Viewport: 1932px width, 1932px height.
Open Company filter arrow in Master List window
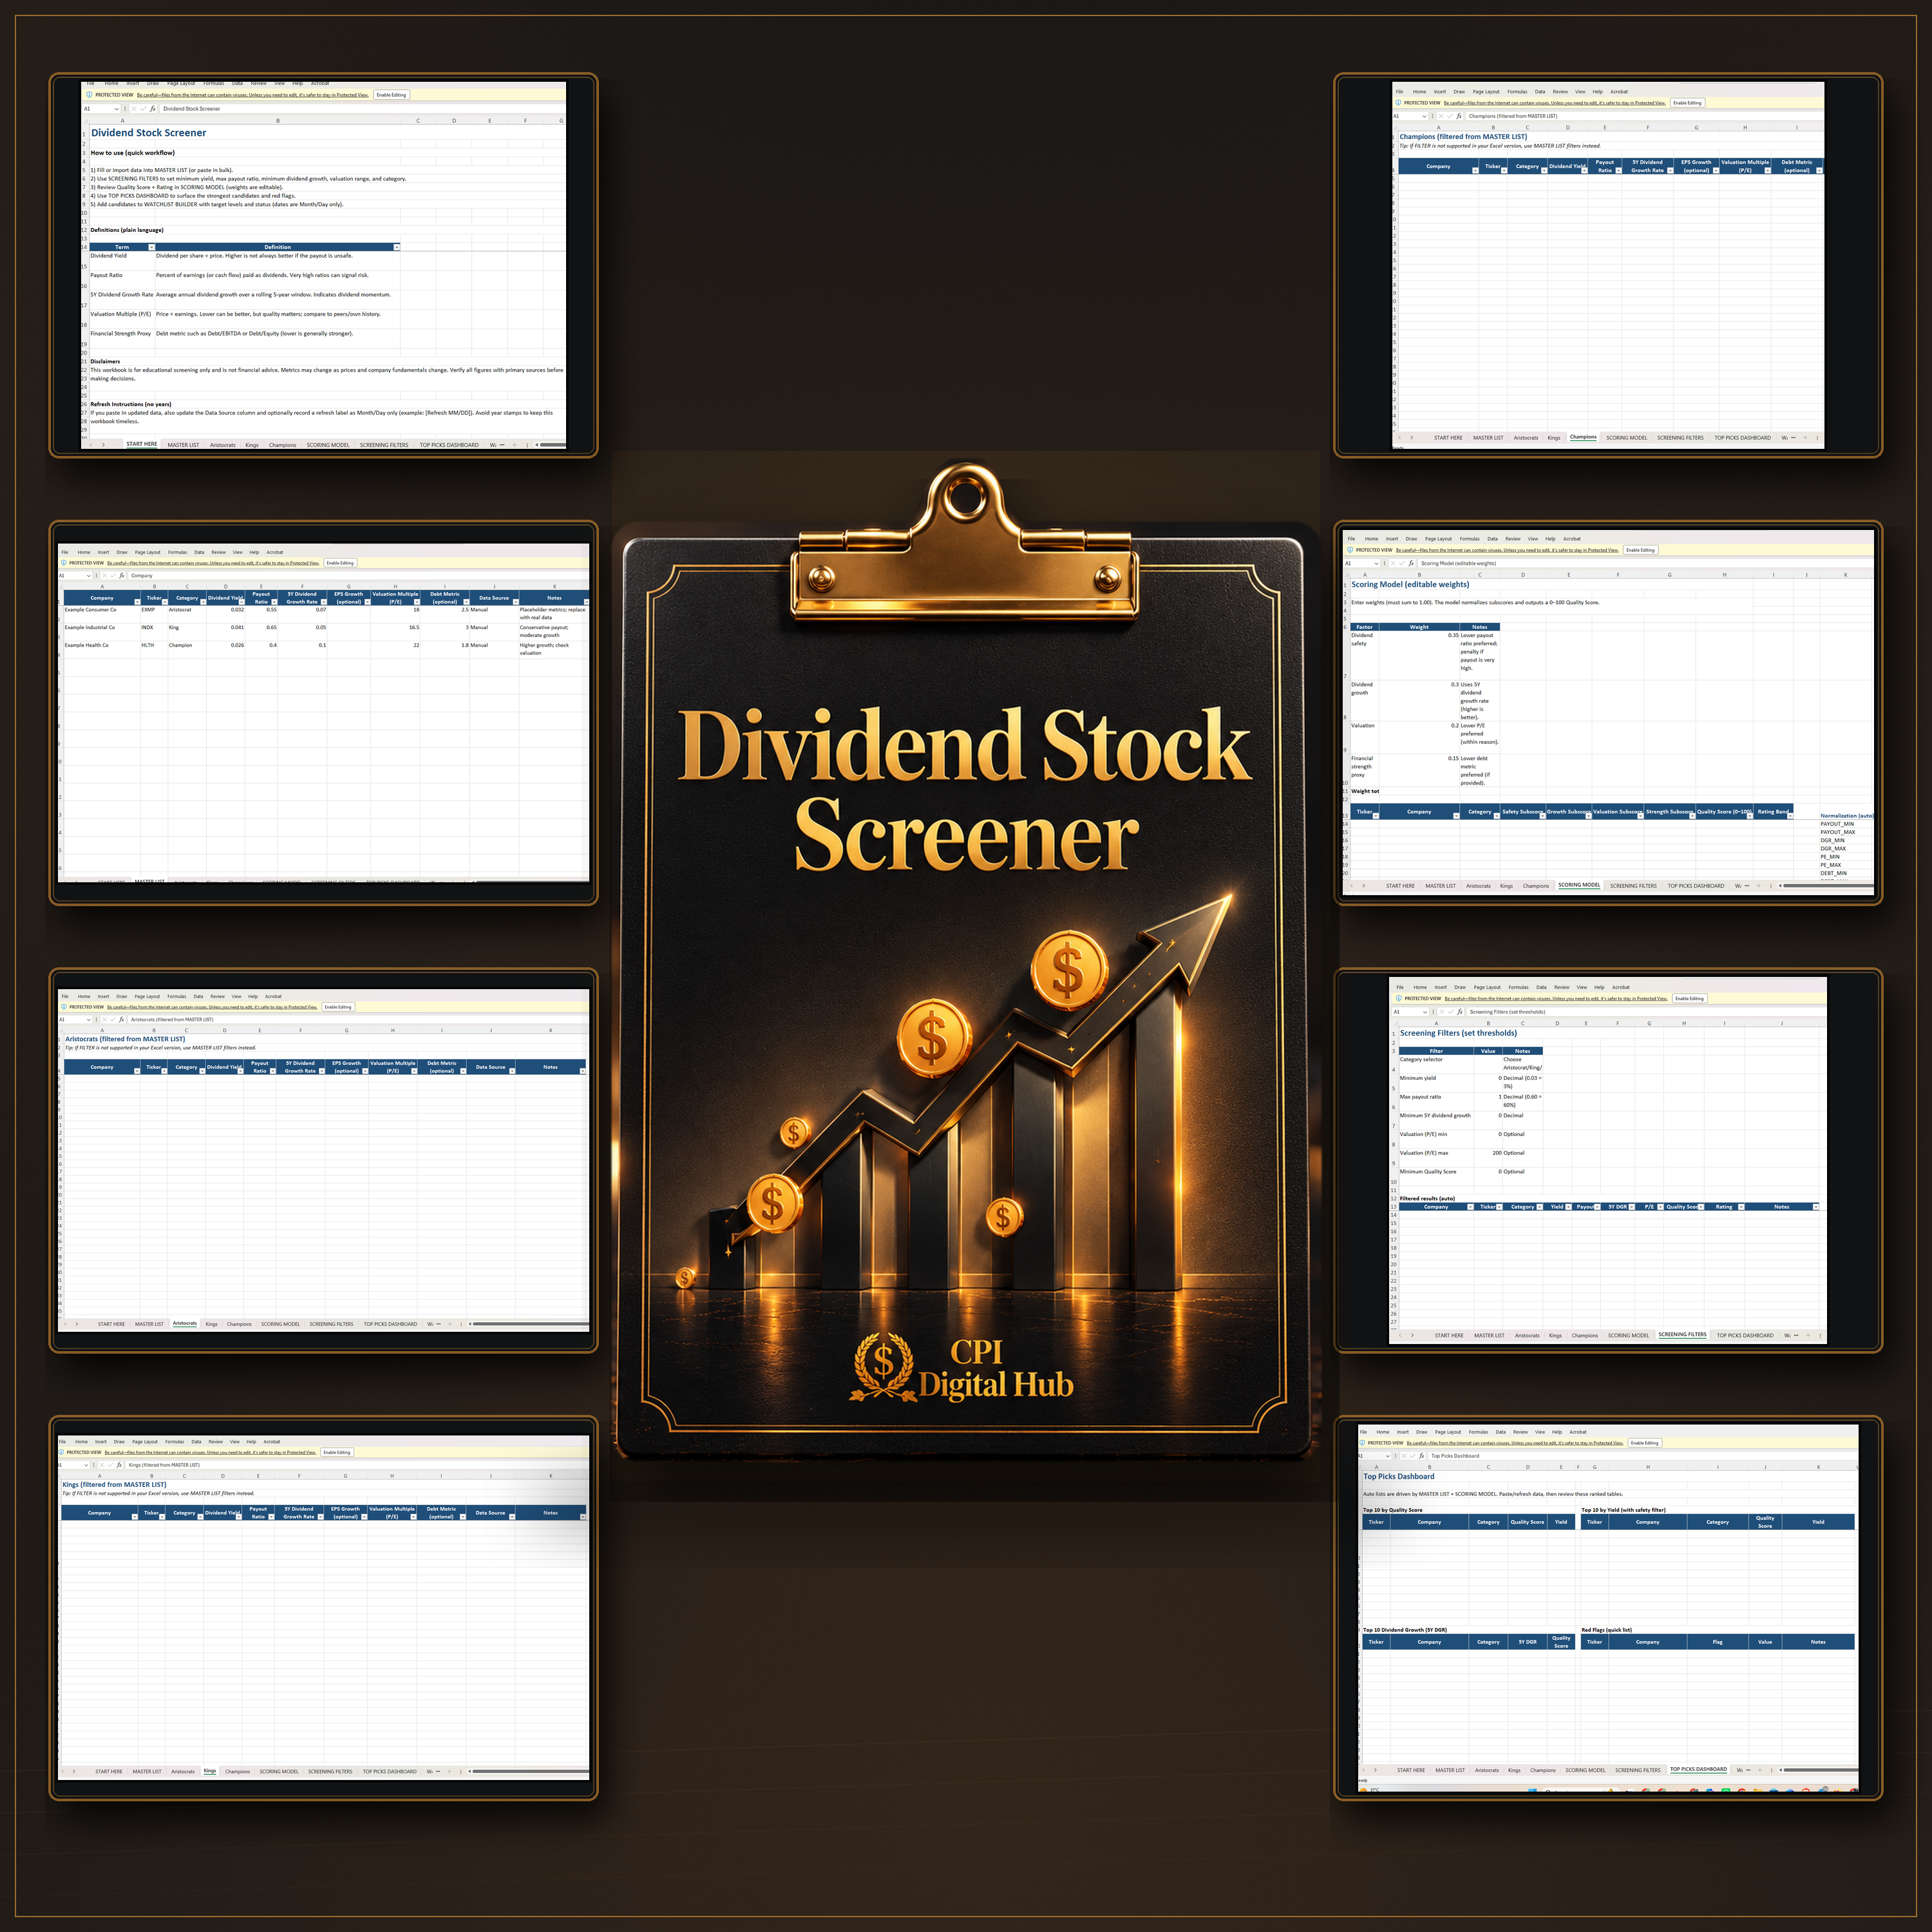(x=137, y=602)
